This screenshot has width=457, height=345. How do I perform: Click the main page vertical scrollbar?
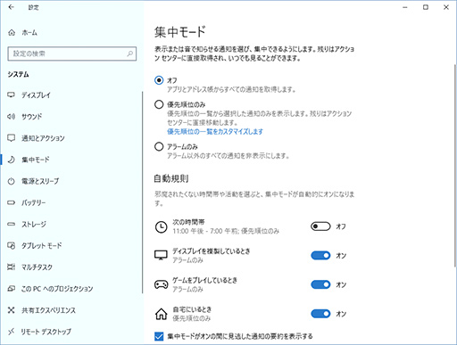(x=455, y=166)
